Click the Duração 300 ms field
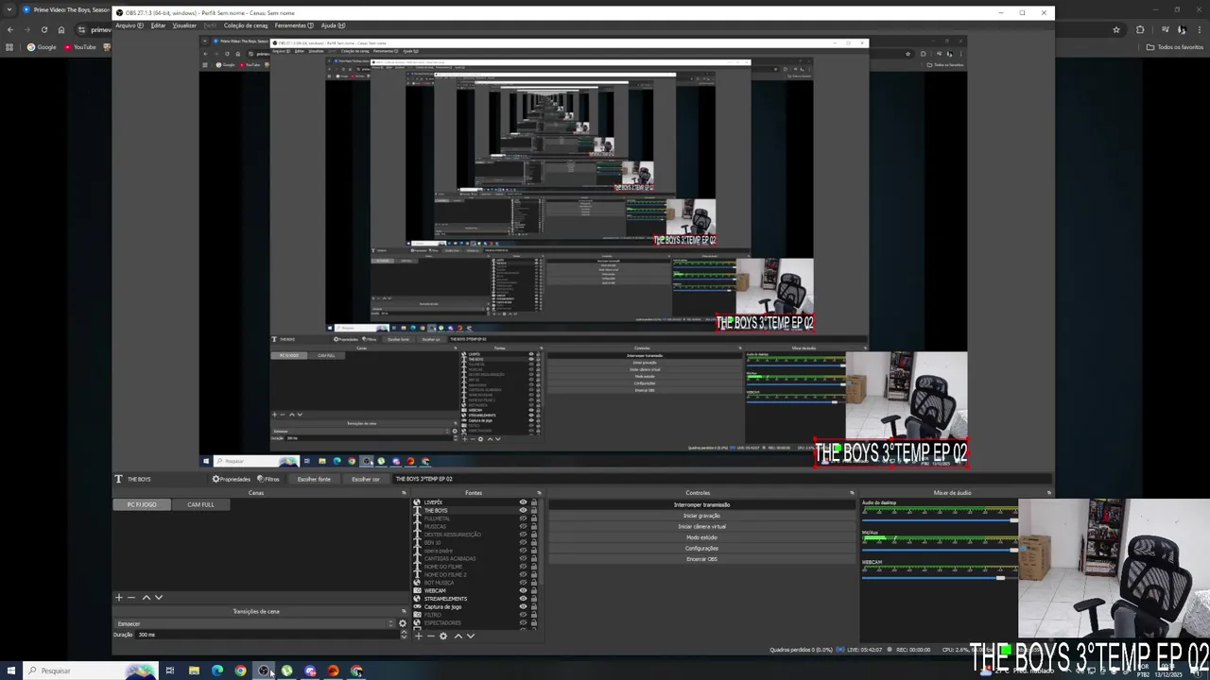 [x=267, y=635]
